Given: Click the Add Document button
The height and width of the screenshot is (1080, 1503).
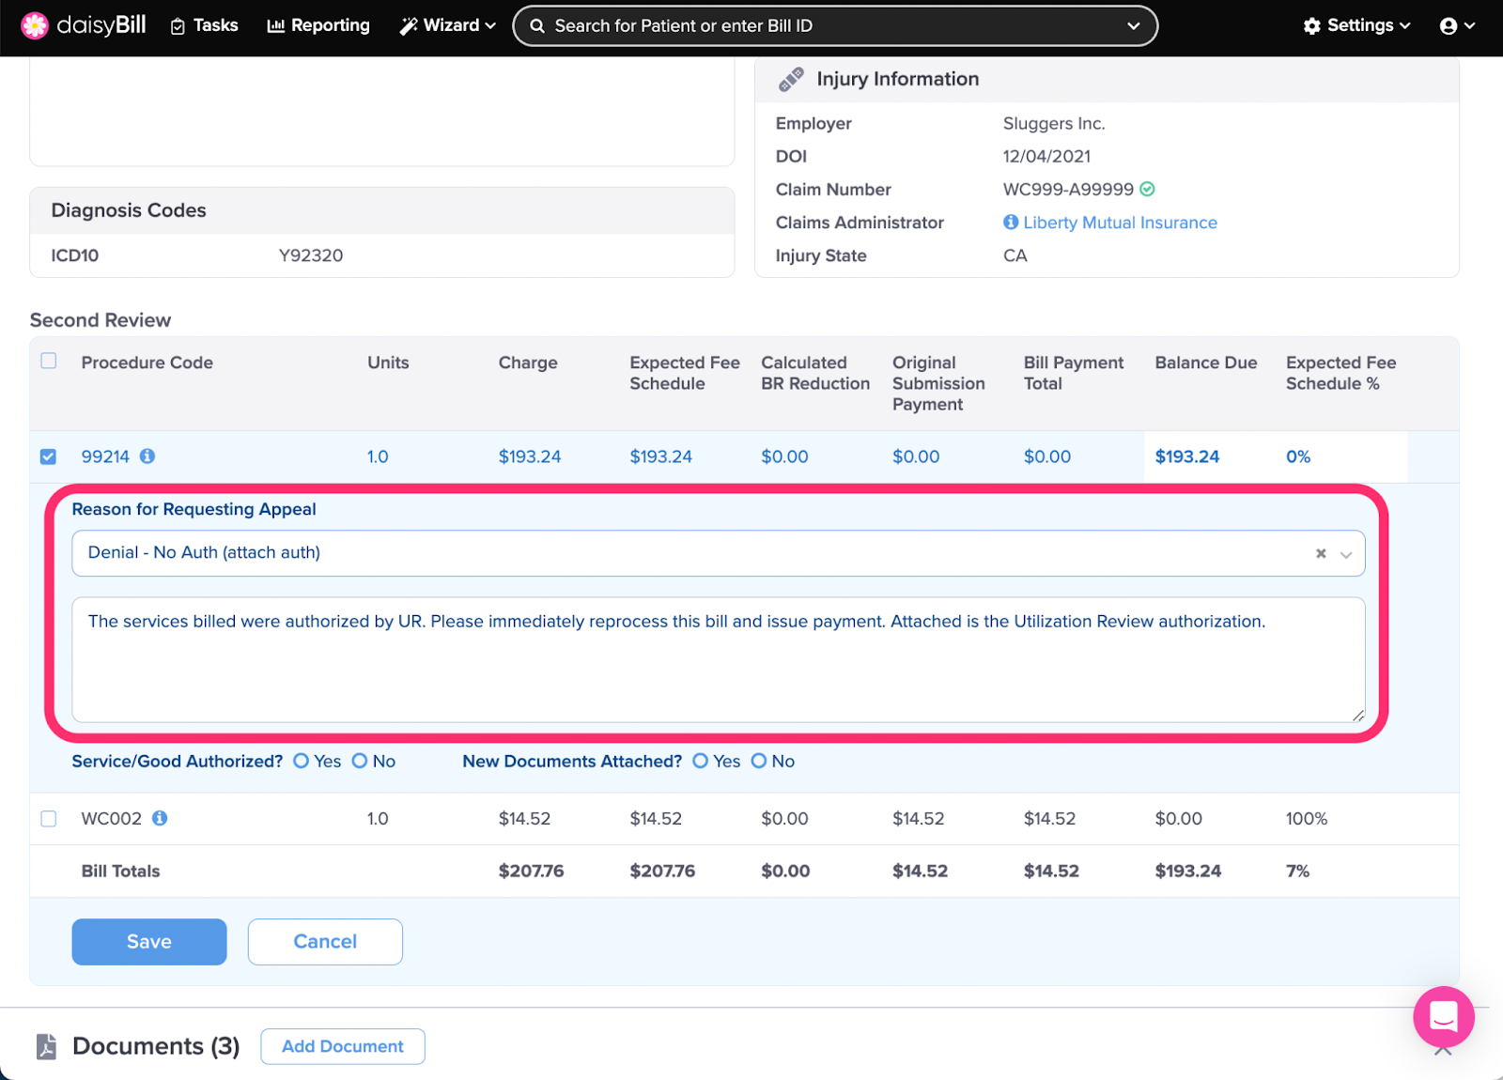Looking at the screenshot, I should click(x=342, y=1046).
